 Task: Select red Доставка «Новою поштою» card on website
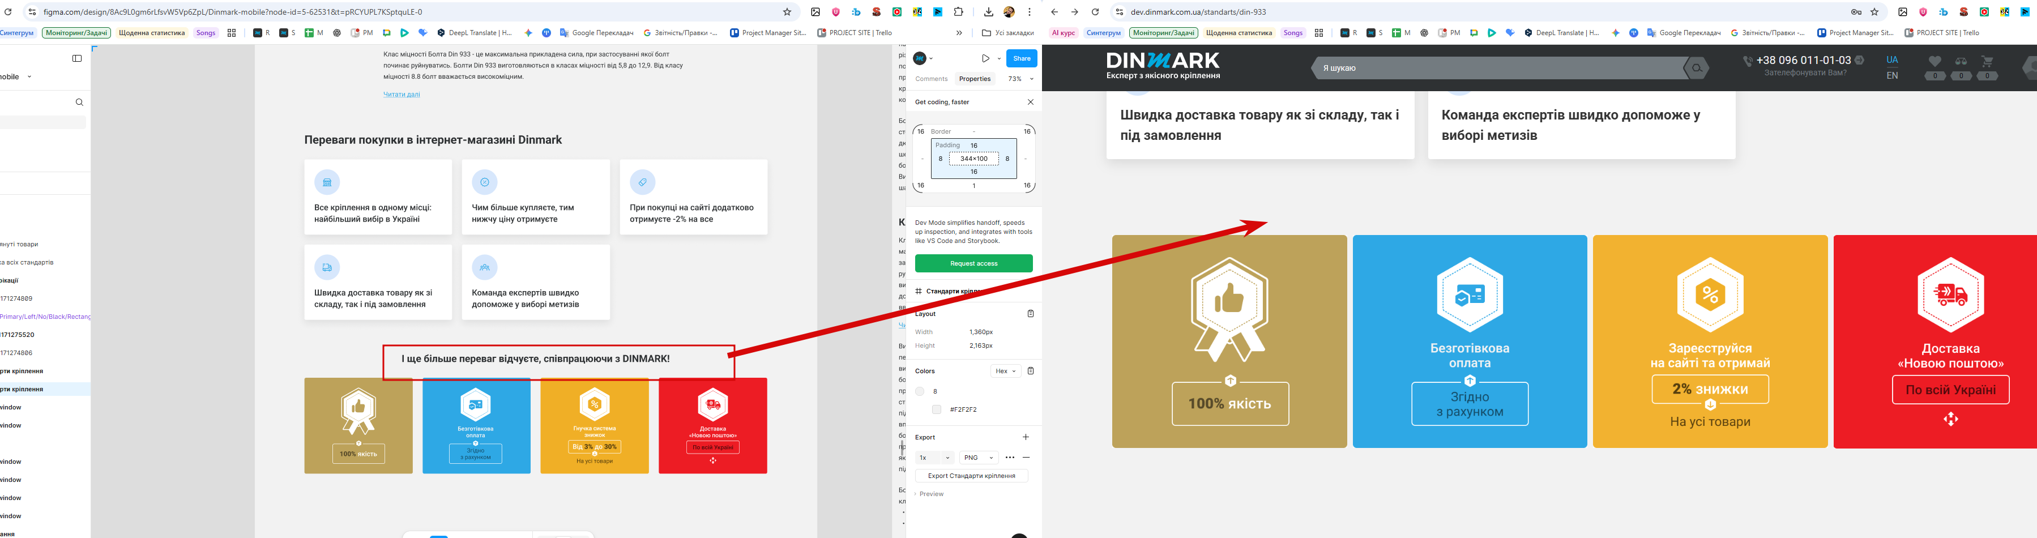[1935, 341]
